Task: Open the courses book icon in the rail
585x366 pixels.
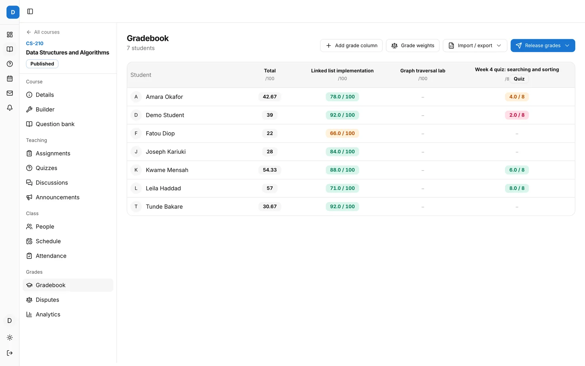Action: [10, 49]
